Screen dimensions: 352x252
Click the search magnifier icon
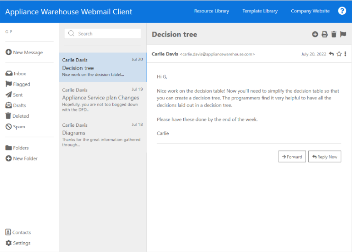point(71,33)
